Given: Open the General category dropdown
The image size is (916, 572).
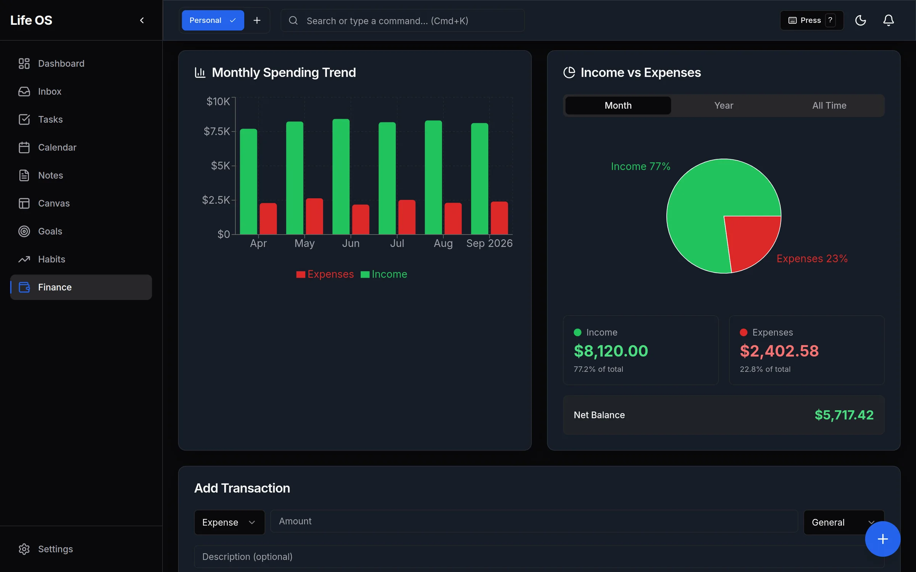Looking at the screenshot, I should (843, 522).
